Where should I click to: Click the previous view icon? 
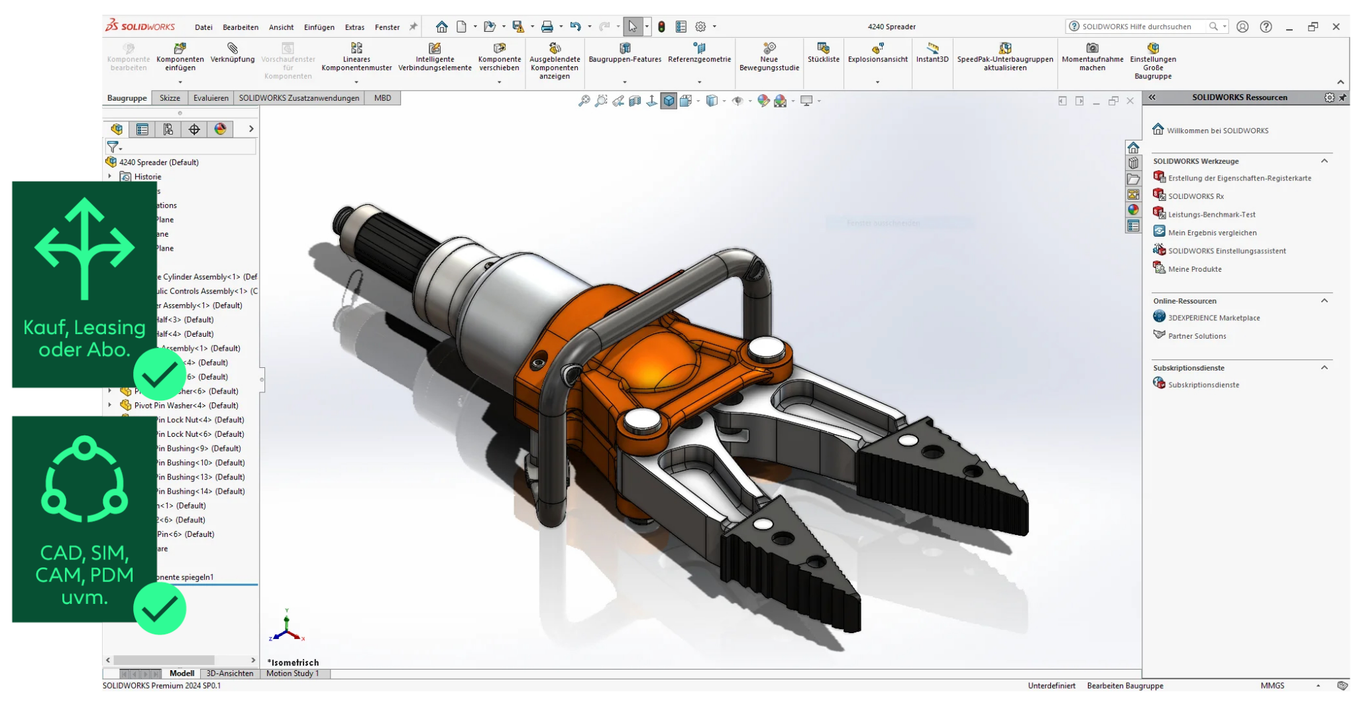pos(618,101)
